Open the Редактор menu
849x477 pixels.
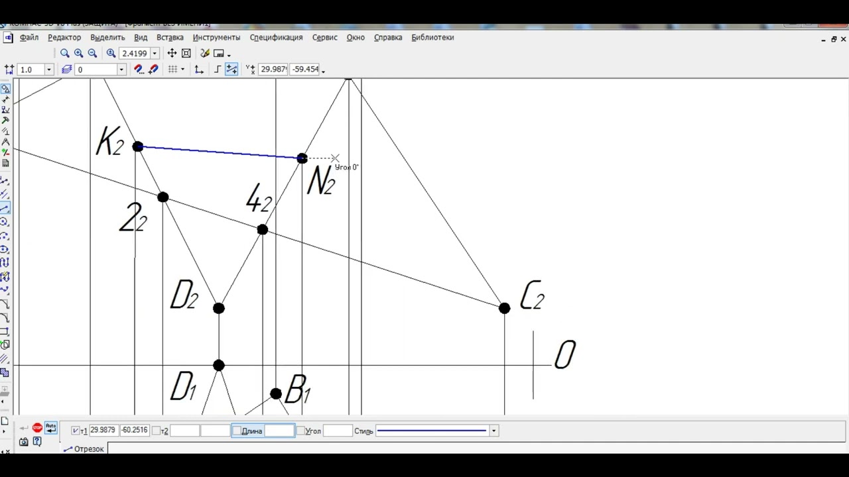pyautogui.click(x=64, y=38)
